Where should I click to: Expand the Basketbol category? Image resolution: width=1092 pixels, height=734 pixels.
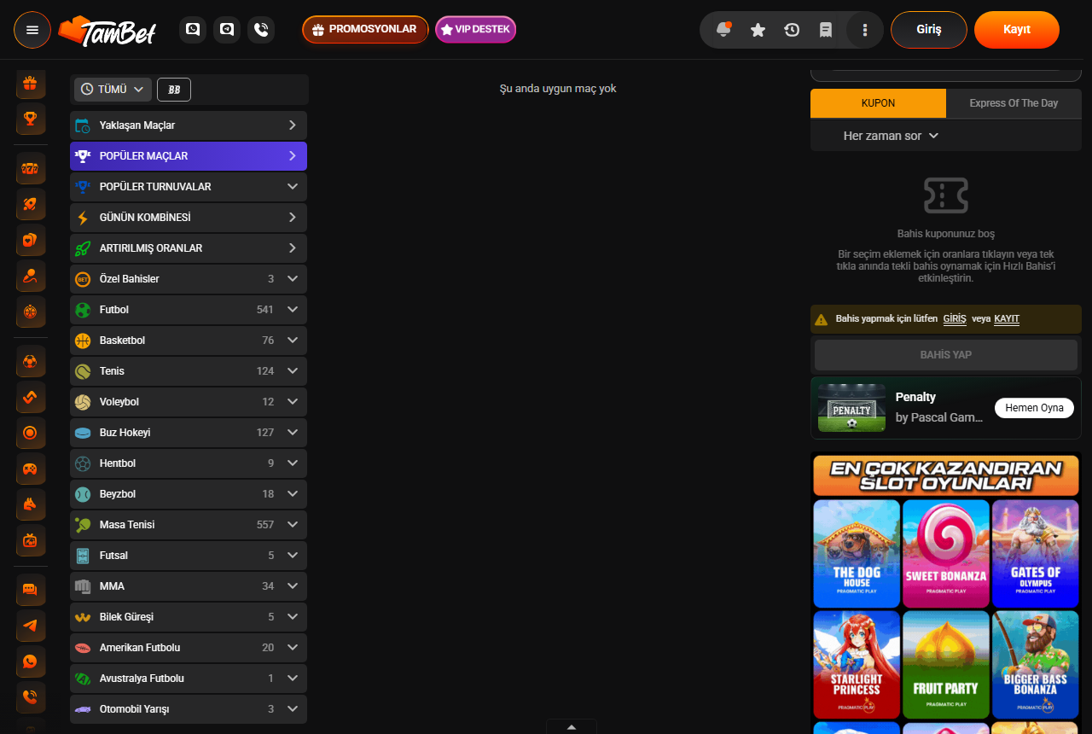tap(189, 341)
